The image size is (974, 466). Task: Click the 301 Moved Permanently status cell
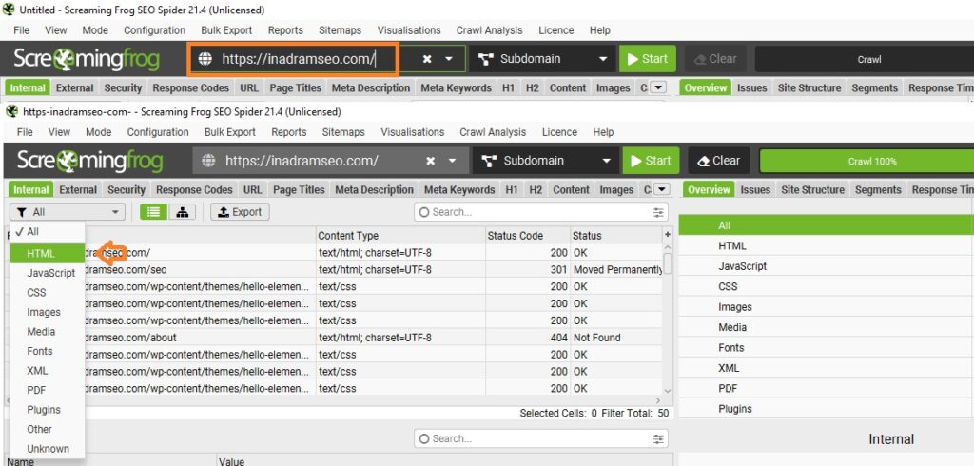pos(616,270)
